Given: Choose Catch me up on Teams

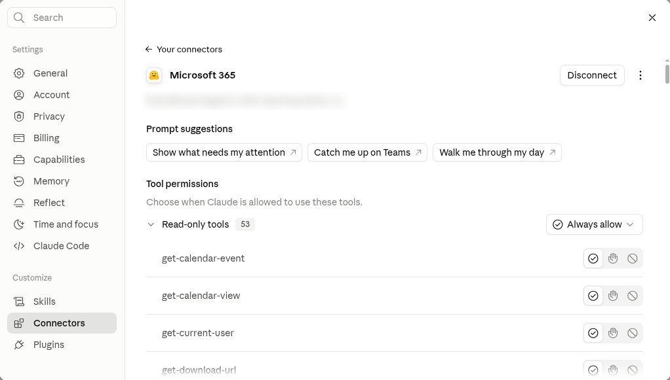Looking at the screenshot, I should [x=367, y=152].
